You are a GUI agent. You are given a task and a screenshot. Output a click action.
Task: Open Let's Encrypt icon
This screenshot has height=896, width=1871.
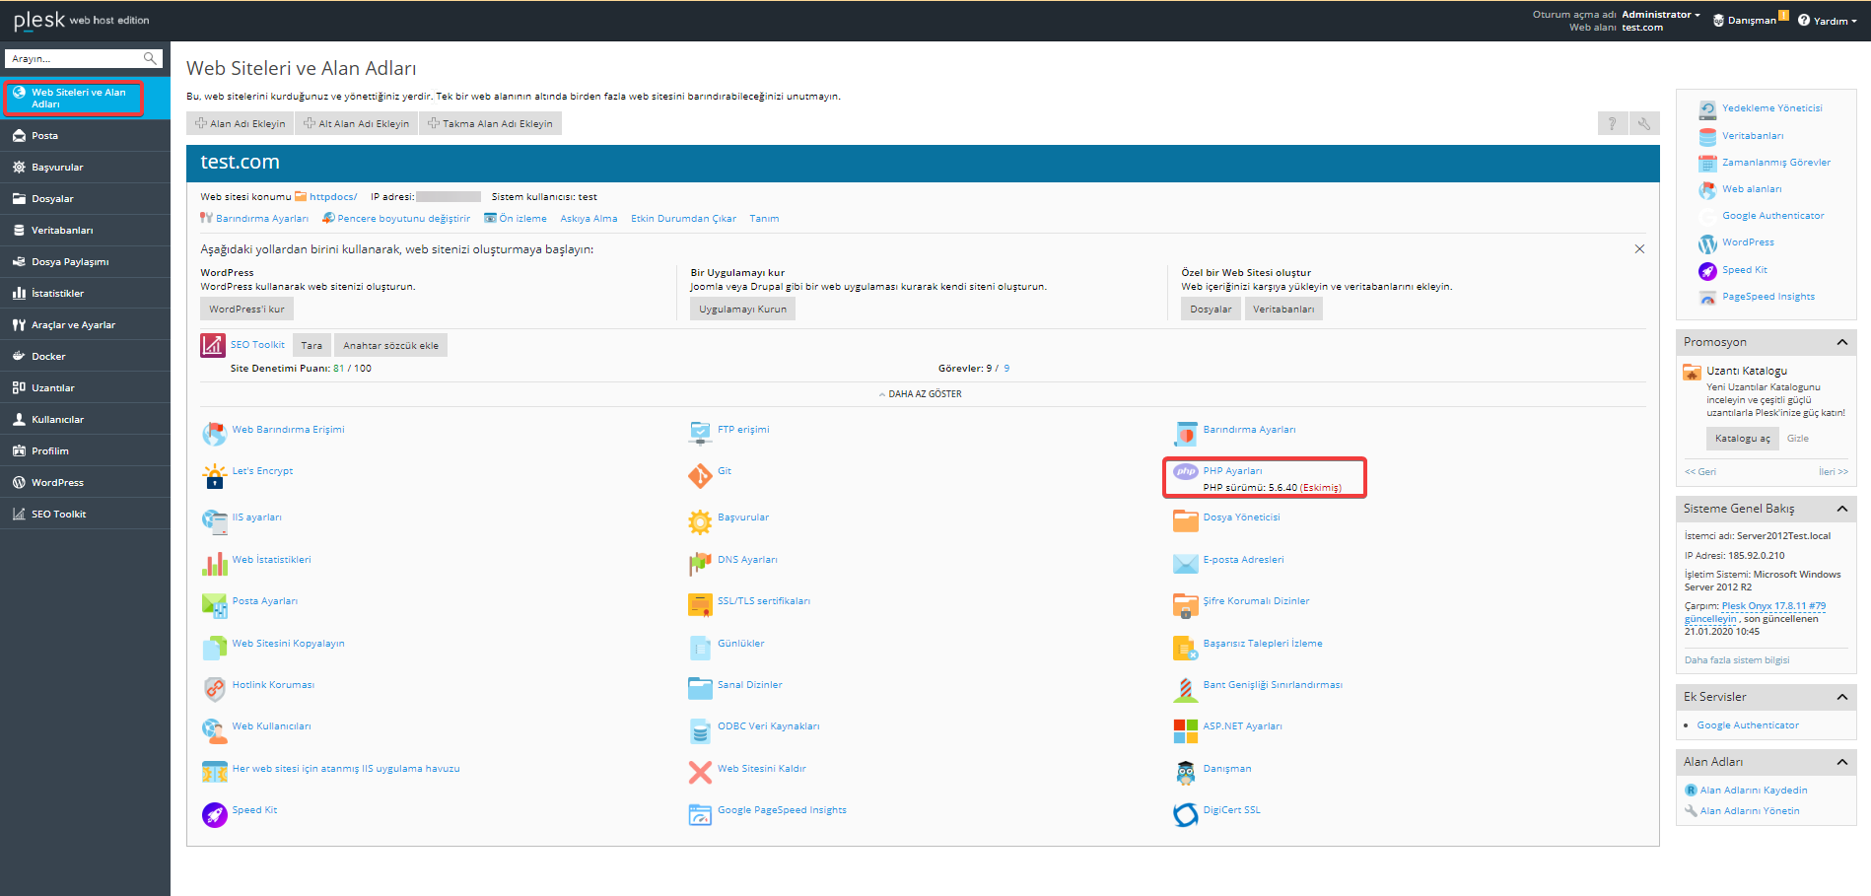(x=214, y=476)
